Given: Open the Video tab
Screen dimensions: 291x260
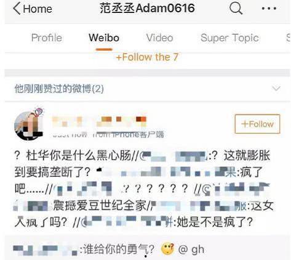Looking at the screenshot, I should point(159,38).
